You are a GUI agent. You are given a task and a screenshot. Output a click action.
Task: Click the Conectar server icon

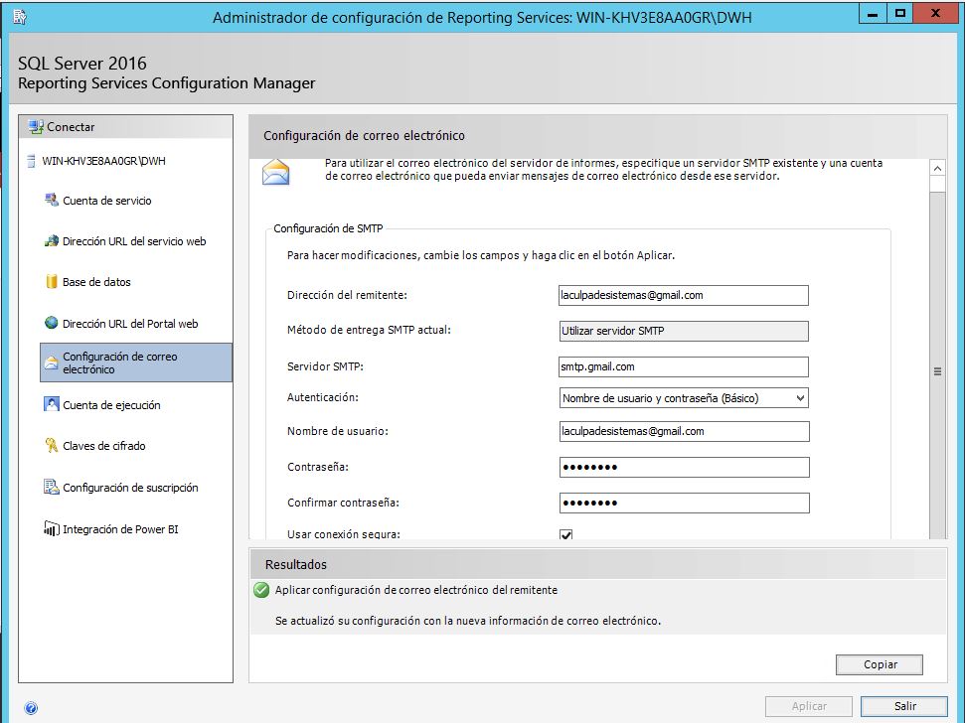[x=36, y=127]
